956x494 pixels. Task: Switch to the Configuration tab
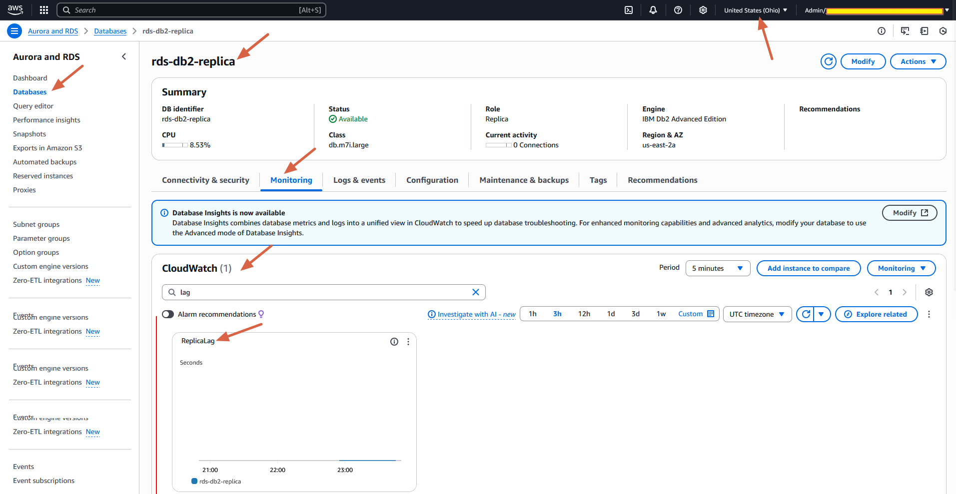[x=432, y=180]
